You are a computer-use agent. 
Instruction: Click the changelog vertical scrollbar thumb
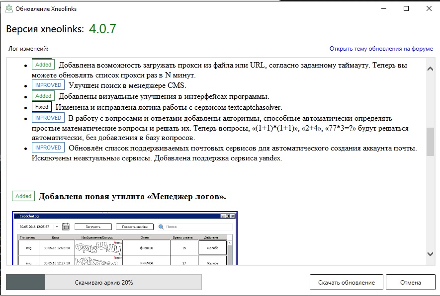(x=430, y=142)
